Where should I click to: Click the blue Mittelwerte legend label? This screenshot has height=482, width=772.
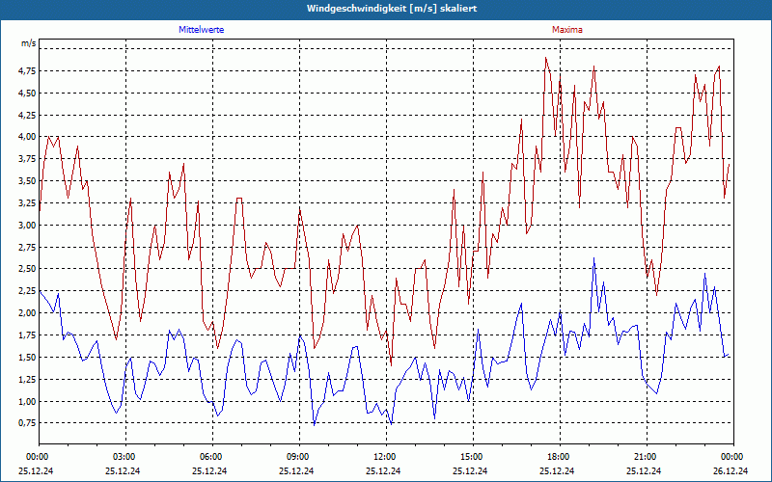(202, 30)
